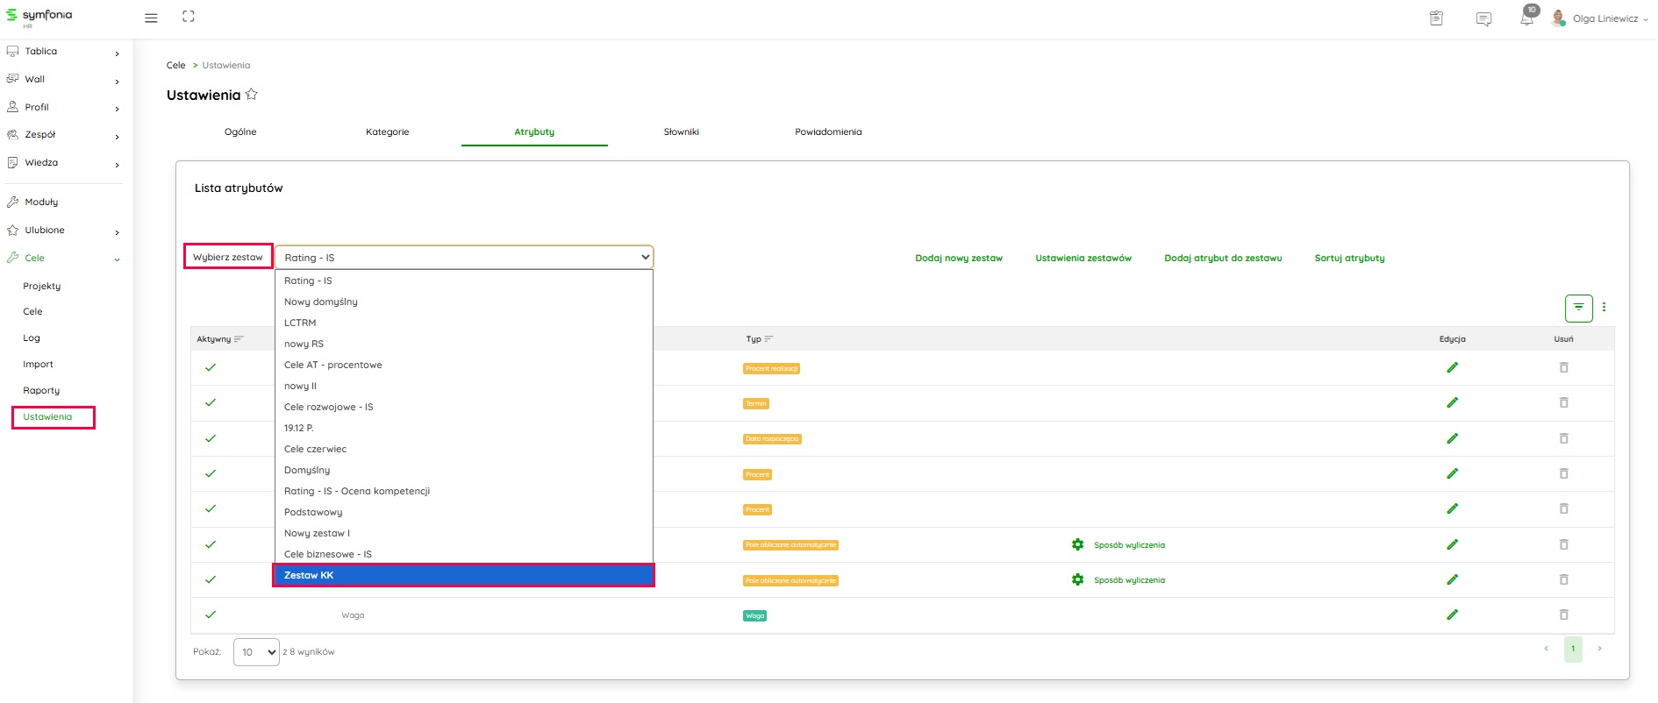This screenshot has height=703, width=1658.
Task: Select Zestaw KK from the dropdown list
Action: point(463,575)
